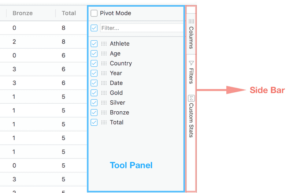Uncheck the Age column checkbox

(94, 53)
